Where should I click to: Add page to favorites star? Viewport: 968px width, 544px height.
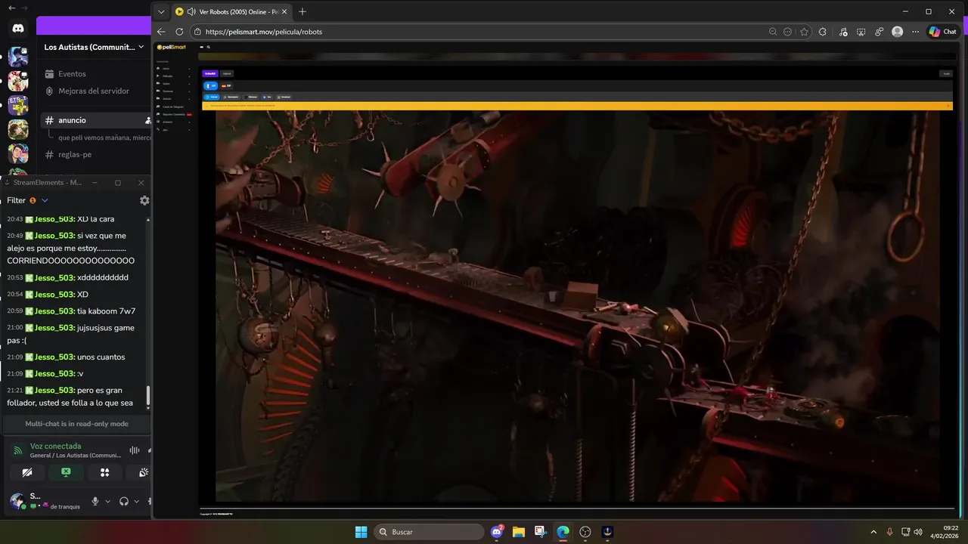(x=804, y=32)
